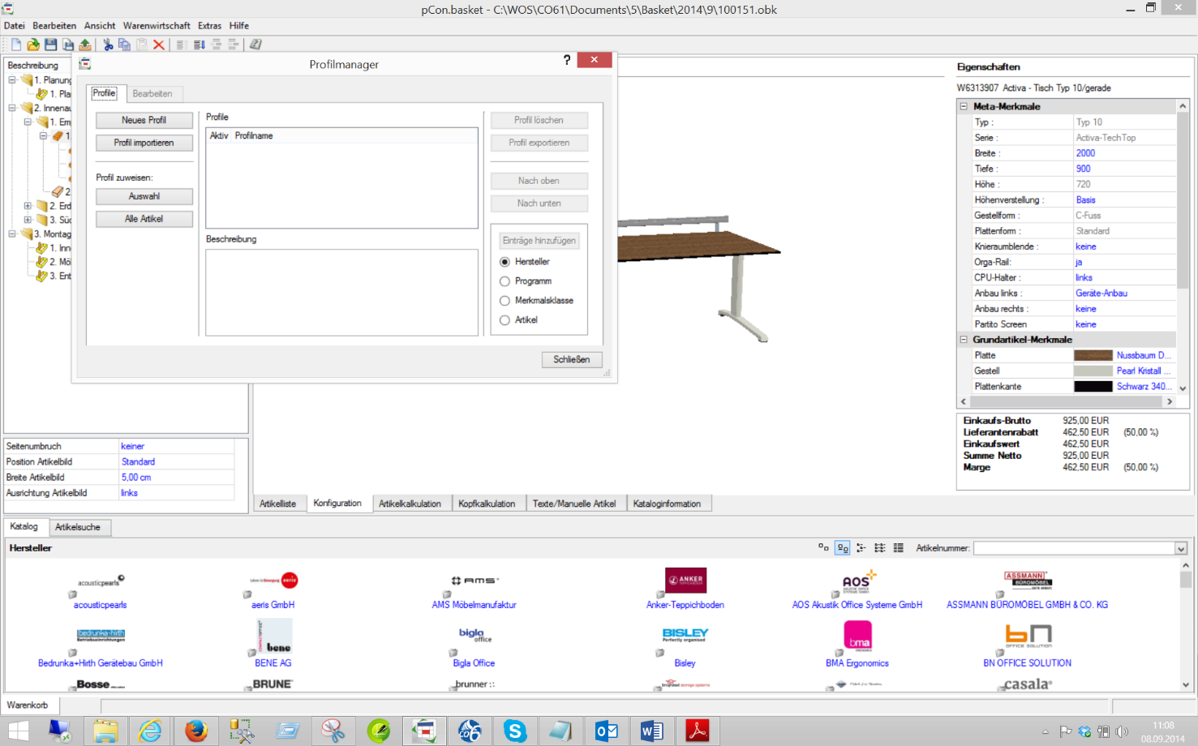
Task: Collapse the Meta-Merkmale section
Action: [x=964, y=106]
